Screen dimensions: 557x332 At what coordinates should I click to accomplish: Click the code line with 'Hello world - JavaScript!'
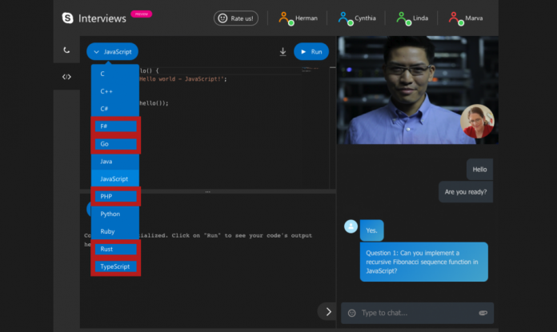pos(183,79)
